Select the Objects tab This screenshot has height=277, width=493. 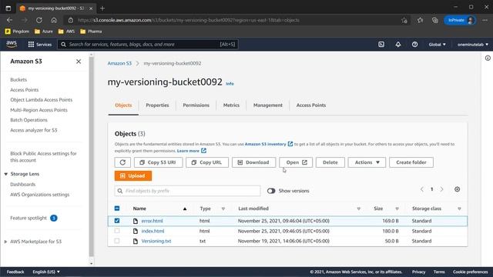(123, 105)
